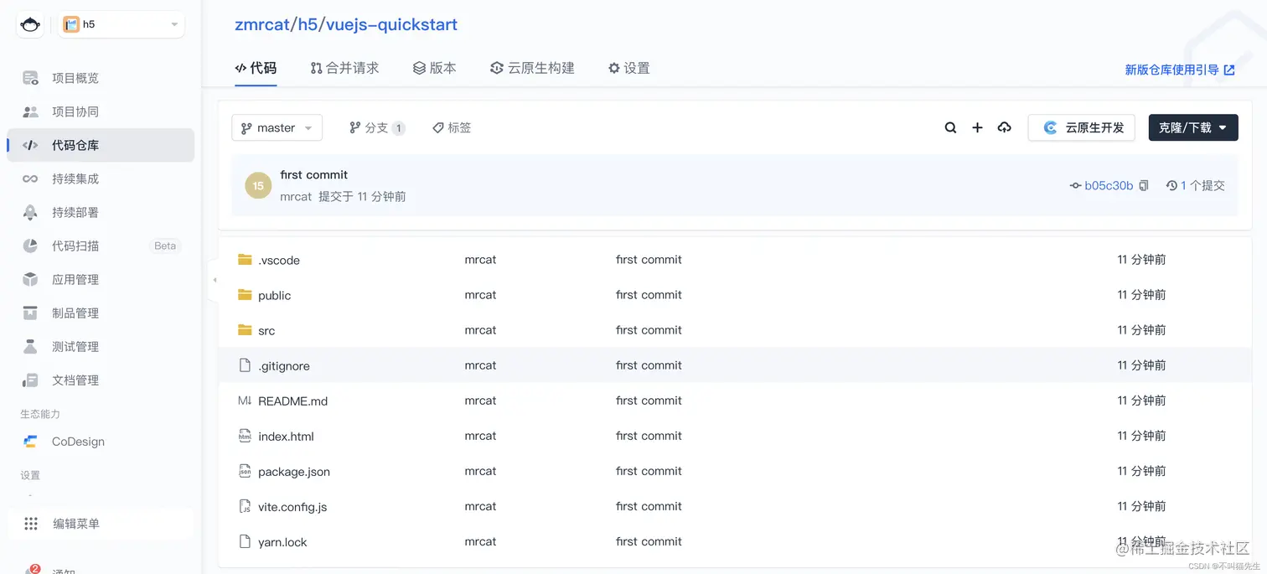The height and width of the screenshot is (574, 1267).
Task: Click the search magnifier icon
Action: [x=950, y=127]
